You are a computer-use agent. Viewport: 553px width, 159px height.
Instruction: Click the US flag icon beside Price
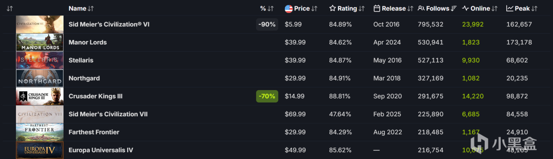pyautogui.click(x=289, y=9)
